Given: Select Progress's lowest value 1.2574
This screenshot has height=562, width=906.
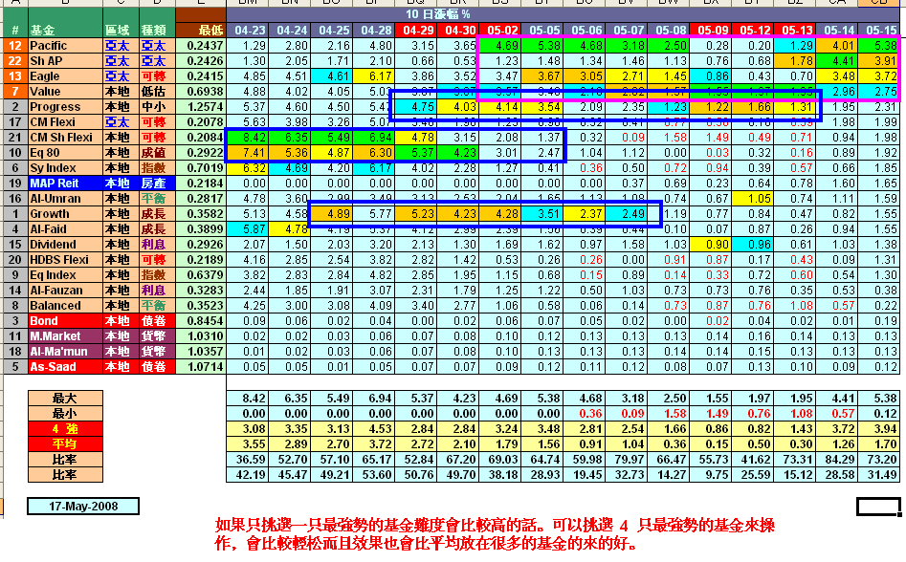Looking at the screenshot, I should pyautogui.click(x=201, y=107).
